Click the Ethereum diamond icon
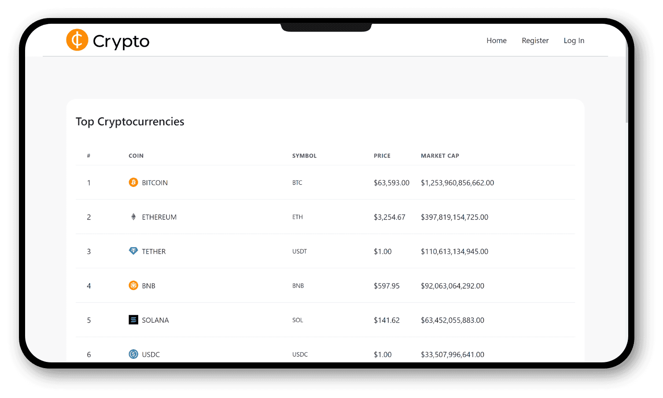Screen dimensions: 663x398 pyautogui.click(x=133, y=216)
